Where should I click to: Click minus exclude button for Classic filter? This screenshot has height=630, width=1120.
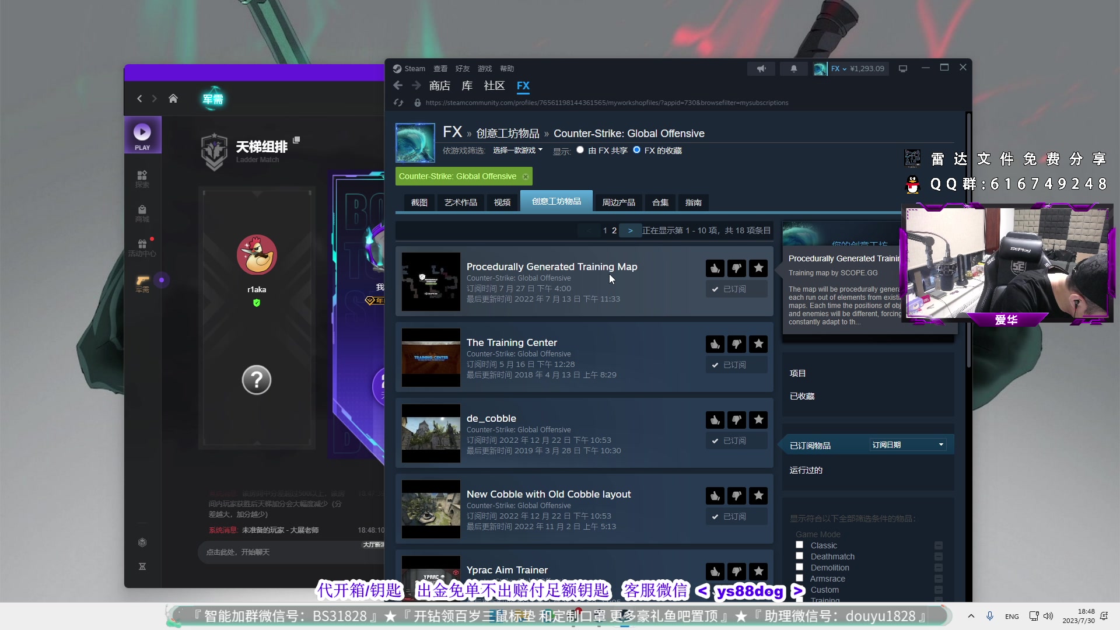[x=939, y=545]
